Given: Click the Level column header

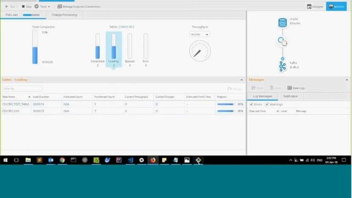Looking at the screenshot, I should click(284, 111).
